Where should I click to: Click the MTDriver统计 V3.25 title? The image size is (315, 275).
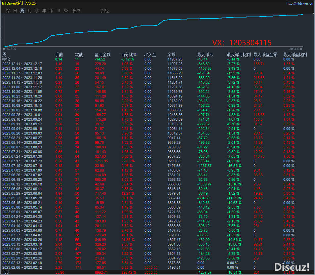tap(19, 3)
